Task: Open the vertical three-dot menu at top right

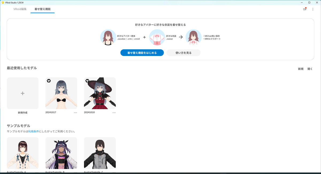Action: [x=313, y=9]
